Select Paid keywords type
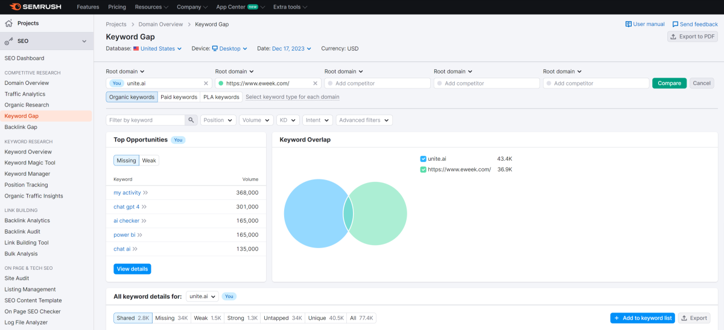 tap(179, 97)
